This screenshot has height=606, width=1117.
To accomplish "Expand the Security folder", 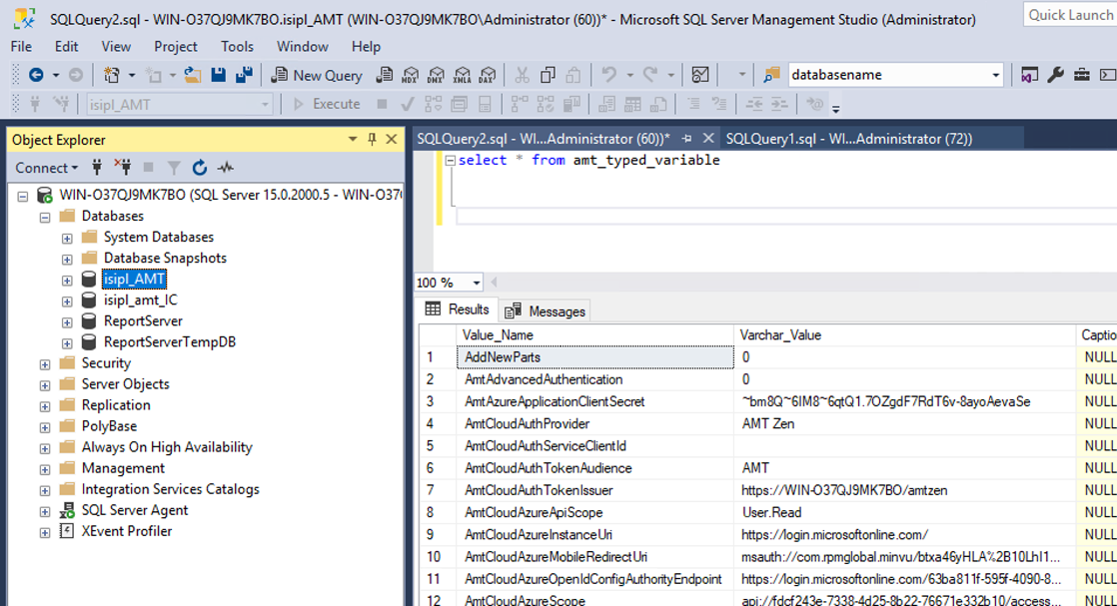I will point(45,363).
